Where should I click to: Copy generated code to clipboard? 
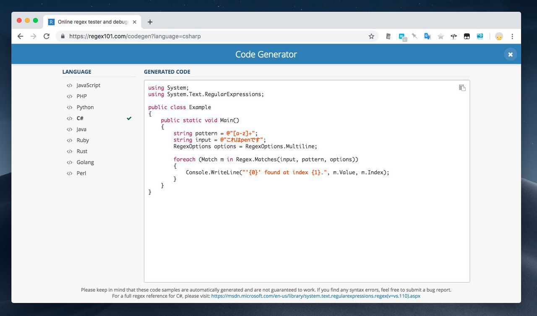(462, 88)
